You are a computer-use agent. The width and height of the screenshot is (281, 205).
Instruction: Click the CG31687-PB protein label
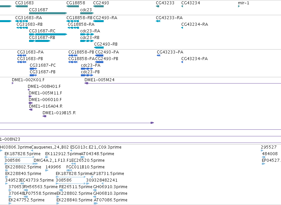point(43,72)
